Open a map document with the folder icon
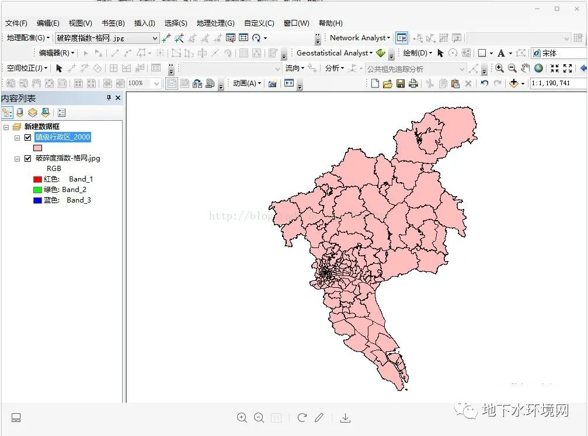 387,83
